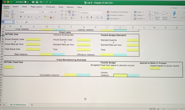Cut selection with the scissors icon

[x=12, y=11]
